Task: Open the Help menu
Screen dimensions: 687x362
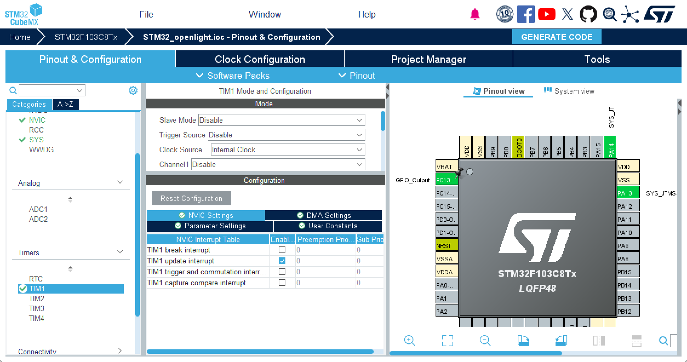Action: pos(367,14)
